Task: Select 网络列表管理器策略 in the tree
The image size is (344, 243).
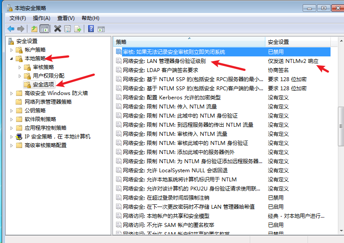Action: point(48,102)
